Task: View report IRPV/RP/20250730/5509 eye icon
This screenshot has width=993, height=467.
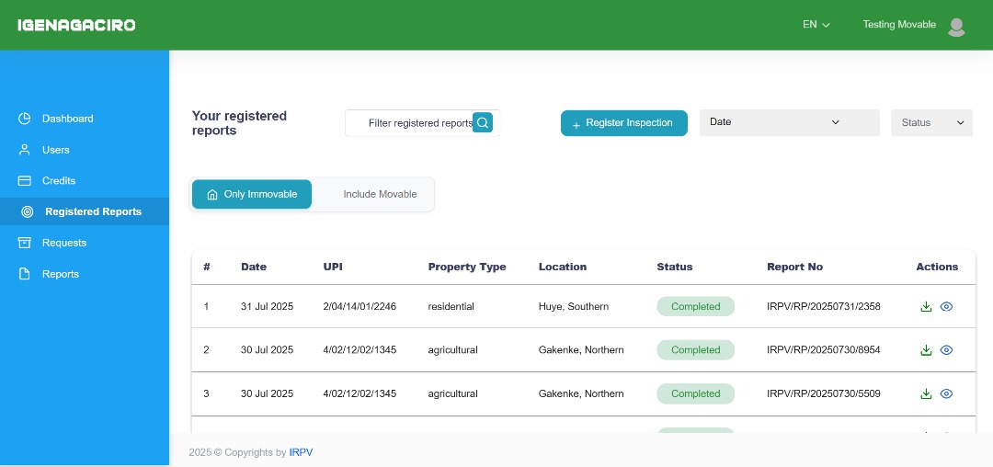Action: pyautogui.click(x=946, y=393)
